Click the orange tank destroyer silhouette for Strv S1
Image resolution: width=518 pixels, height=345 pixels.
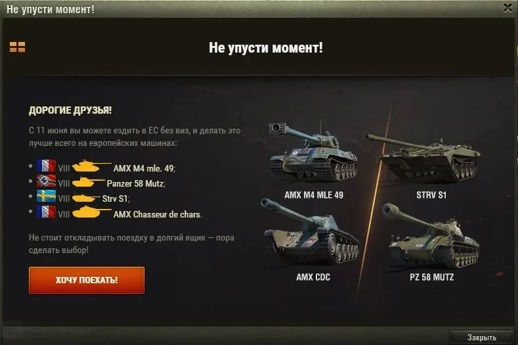pyautogui.click(x=86, y=198)
